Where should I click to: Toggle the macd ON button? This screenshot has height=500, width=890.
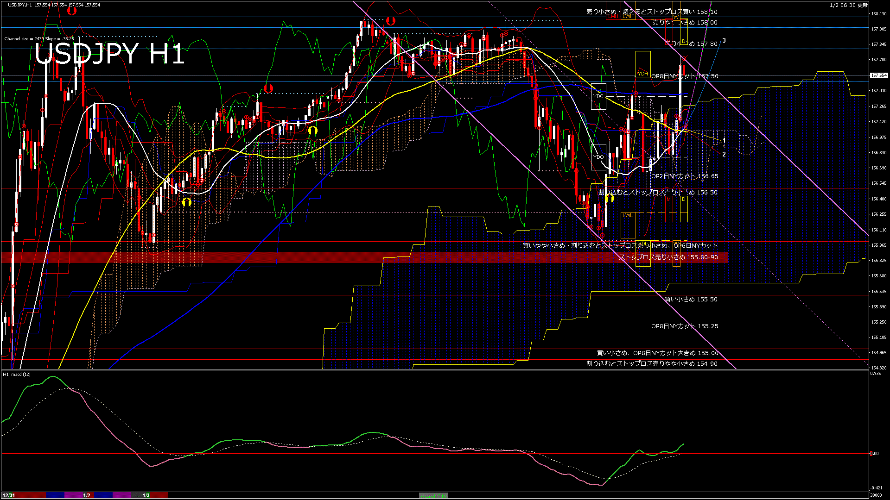pyautogui.click(x=433, y=496)
